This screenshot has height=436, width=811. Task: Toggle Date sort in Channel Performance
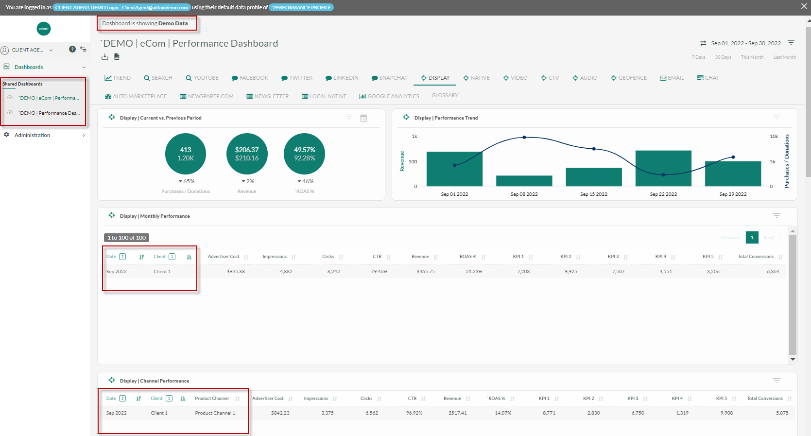pyautogui.click(x=138, y=399)
